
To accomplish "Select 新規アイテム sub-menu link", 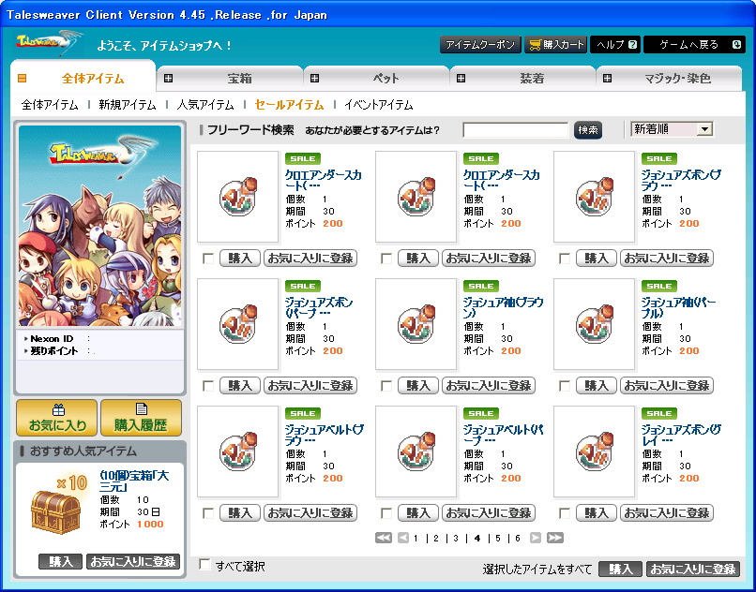I will (x=128, y=105).
